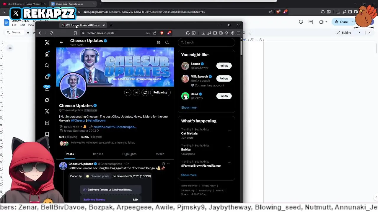
Task: Open the Terms of Service footer link
Action: click(x=189, y=186)
